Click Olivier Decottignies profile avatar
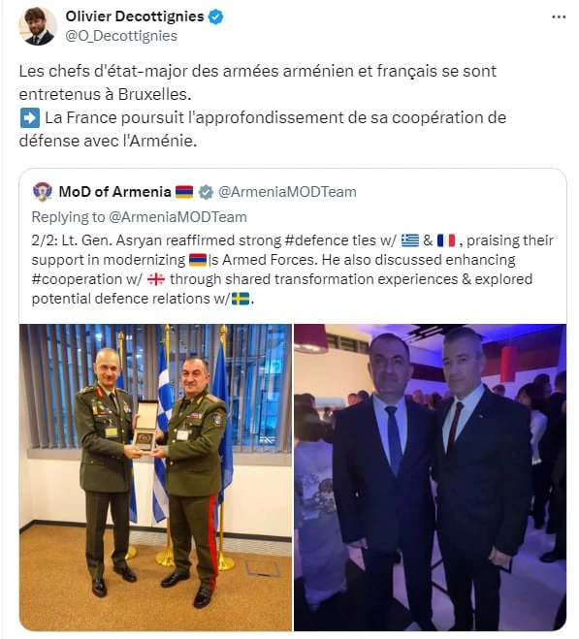This screenshot has height=639, width=579. pyautogui.click(x=37, y=26)
